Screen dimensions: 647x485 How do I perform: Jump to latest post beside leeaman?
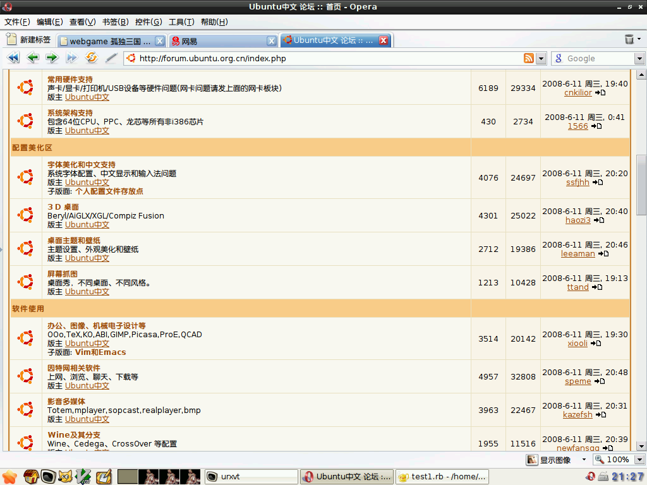click(x=603, y=254)
